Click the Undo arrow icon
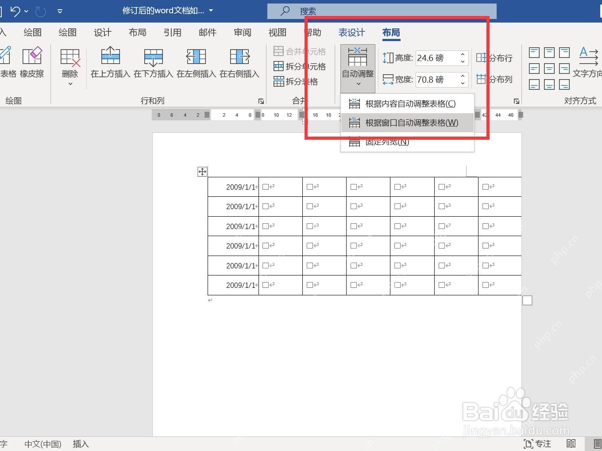The height and width of the screenshot is (451, 602). (x=15, y=11)
